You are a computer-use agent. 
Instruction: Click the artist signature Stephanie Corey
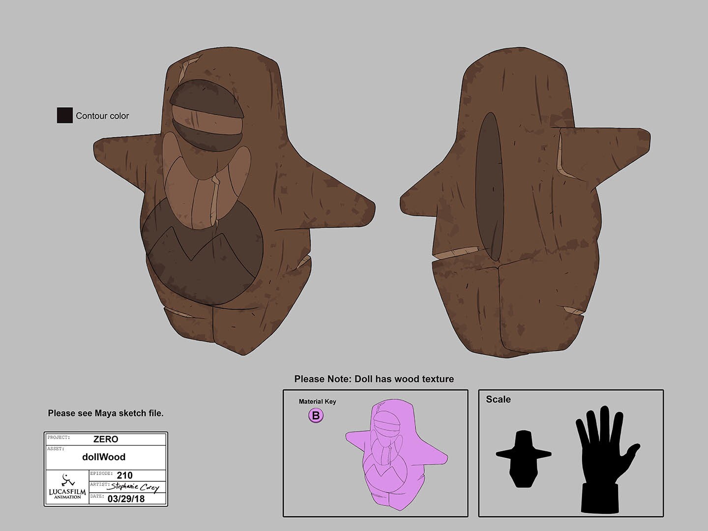pos(135,487)
